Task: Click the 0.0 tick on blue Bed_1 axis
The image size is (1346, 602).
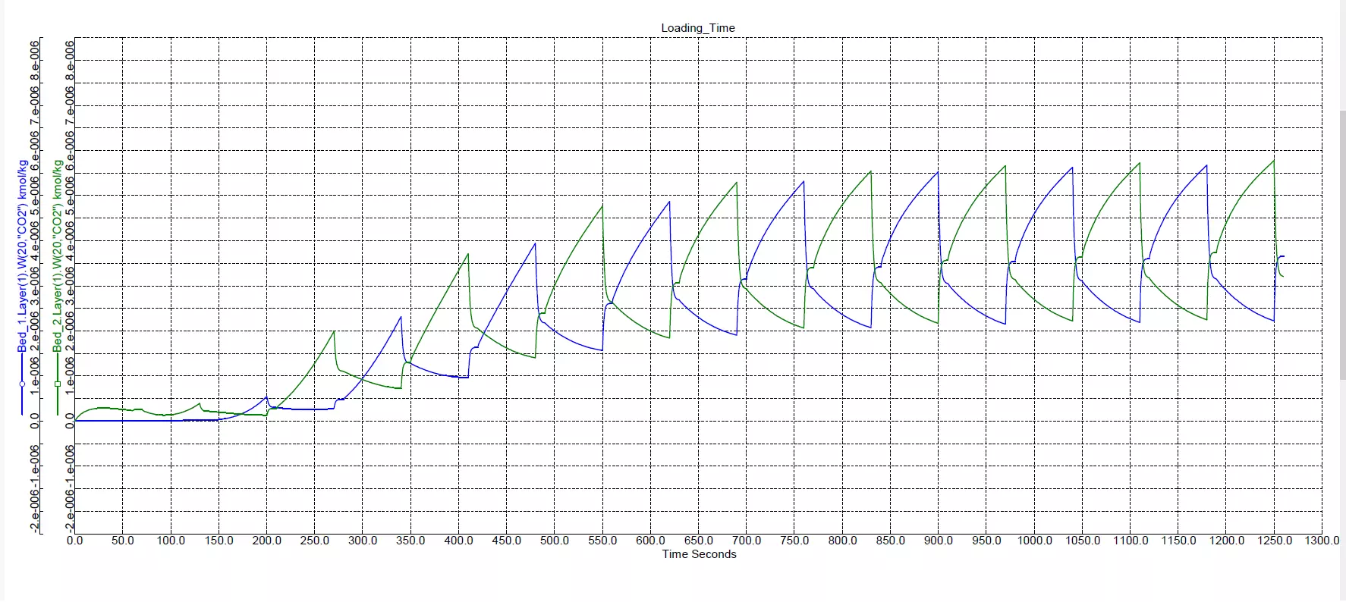Action: click(35, 421)
